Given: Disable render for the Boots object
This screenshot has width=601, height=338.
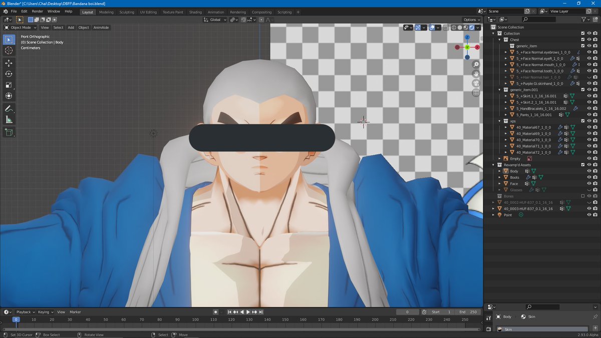Looking at the screenshot, I should [x=595, y=177].
